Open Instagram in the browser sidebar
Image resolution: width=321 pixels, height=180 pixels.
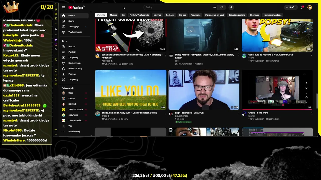[56, 44]
